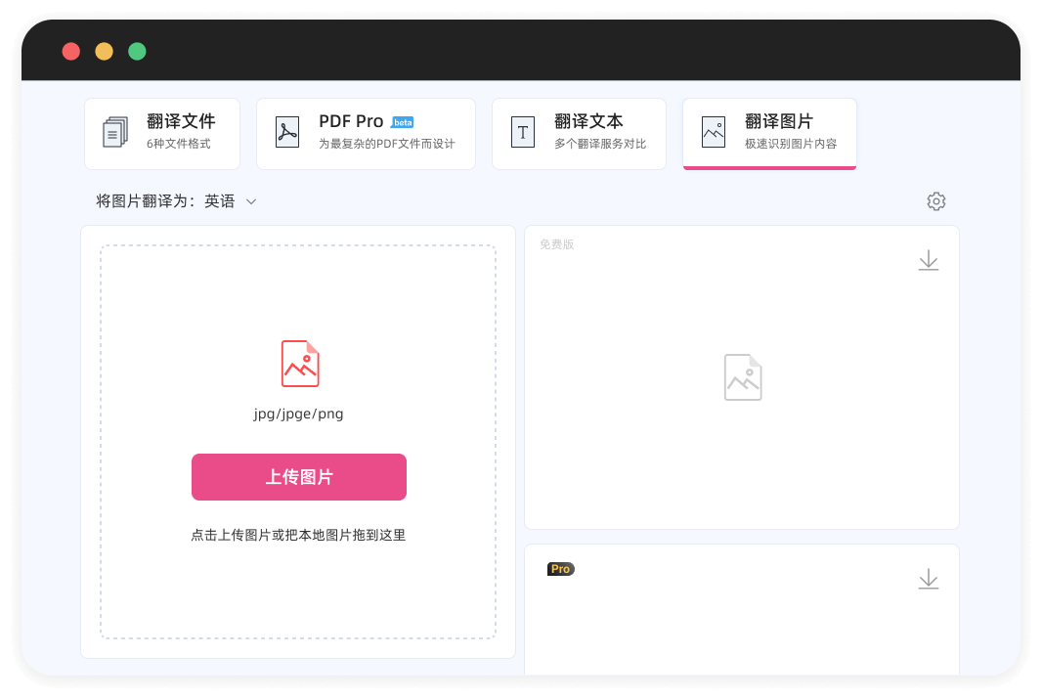Switch to the 翻译文件 tab

pyautogui.click(x=181, y=121)
